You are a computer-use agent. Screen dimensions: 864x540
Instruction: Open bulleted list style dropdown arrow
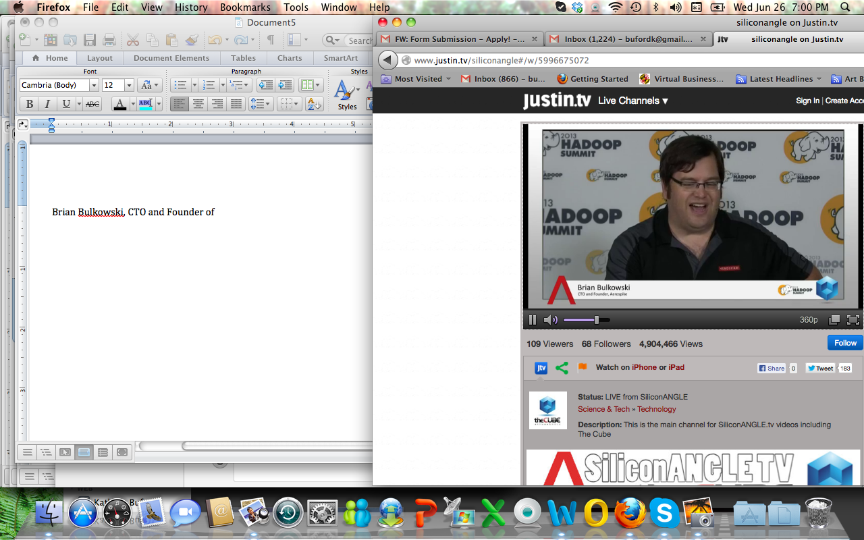194,85
